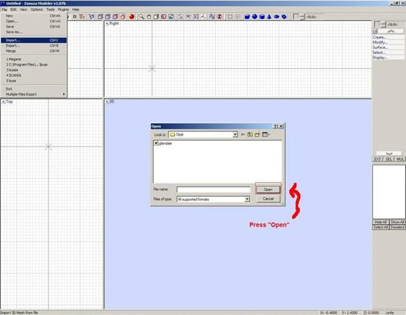Image resolution: width=406 pixels, height=315 pixels.
Task: Choose Save As... from File menu
Action: point(34,32)
